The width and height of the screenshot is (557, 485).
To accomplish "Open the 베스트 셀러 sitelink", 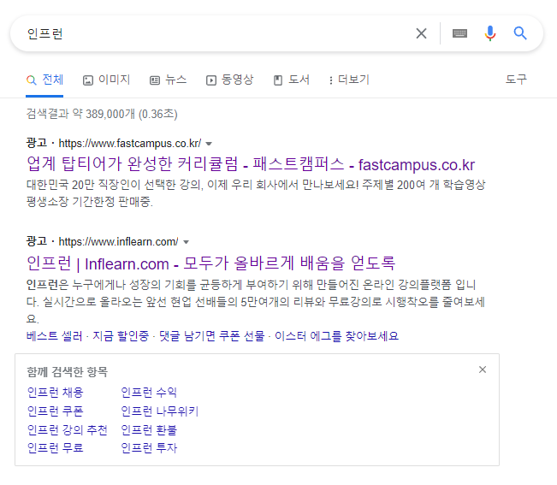I will (x=55, y=336).
